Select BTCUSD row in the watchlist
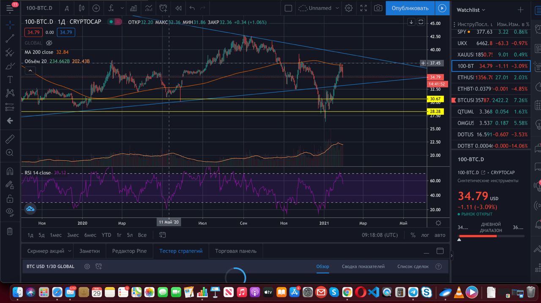This screenshot has height=303, width=541. click(491, 100)
